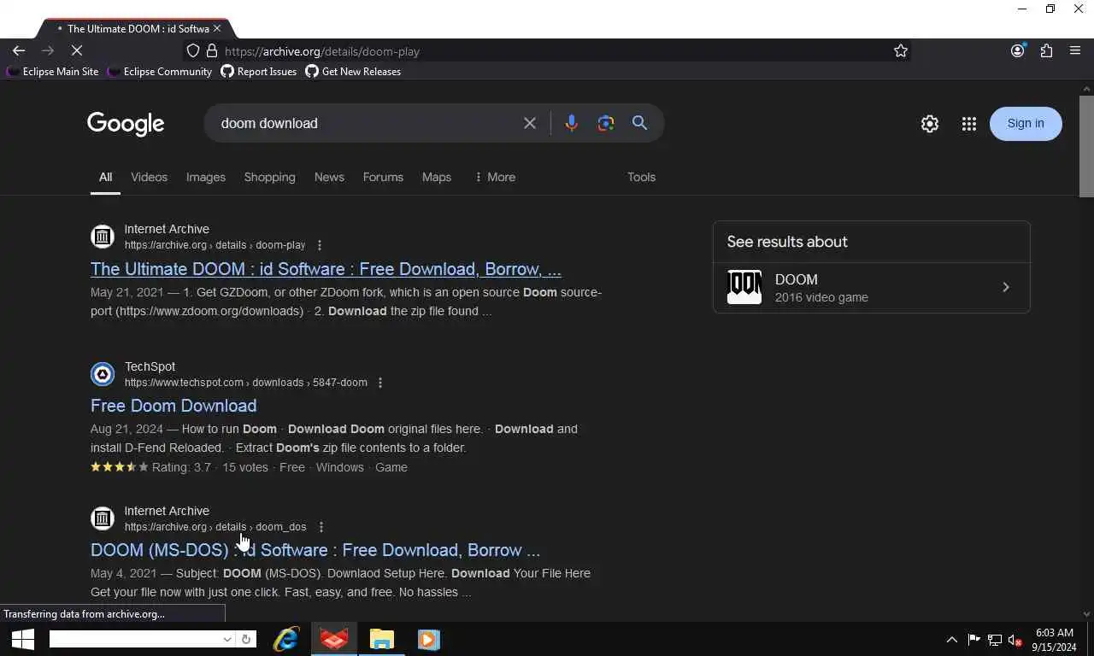
Task: Open Free Doom Download TechSpot link
Action: tap(174, 406)
